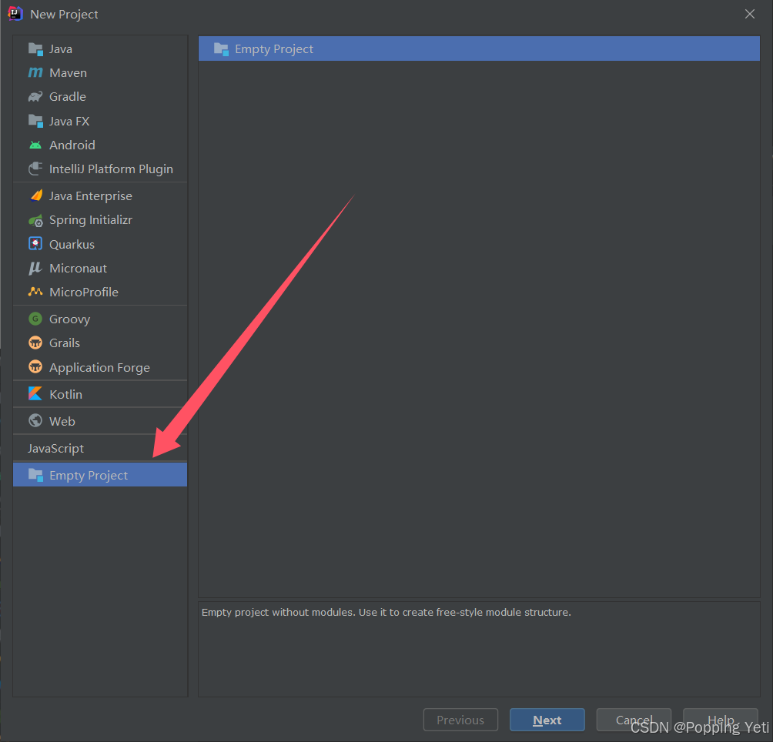Click the Application Forge icon
Screen dimensions: 773x742
click(35, 367)
